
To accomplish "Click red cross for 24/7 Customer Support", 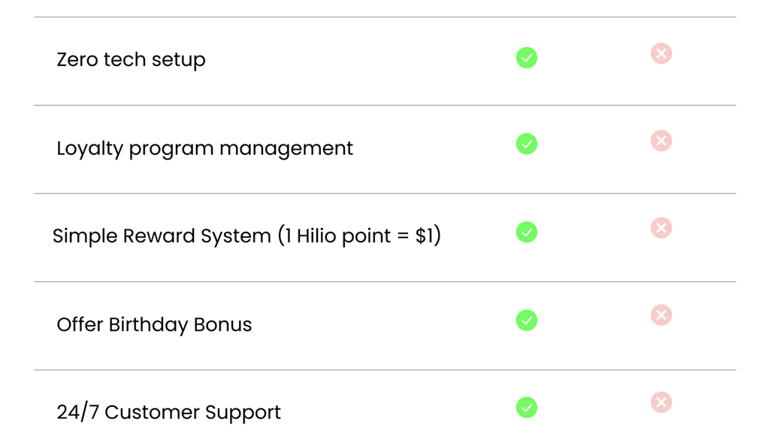I will 661,402.
